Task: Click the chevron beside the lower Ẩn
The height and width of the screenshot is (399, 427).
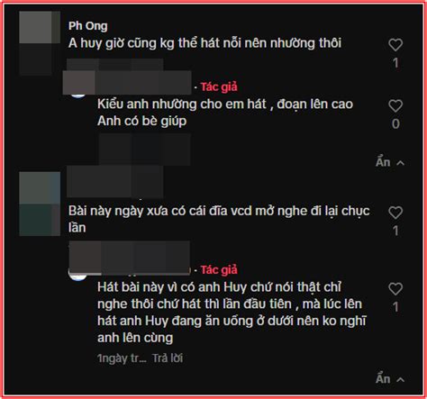Action: [401, 380]
